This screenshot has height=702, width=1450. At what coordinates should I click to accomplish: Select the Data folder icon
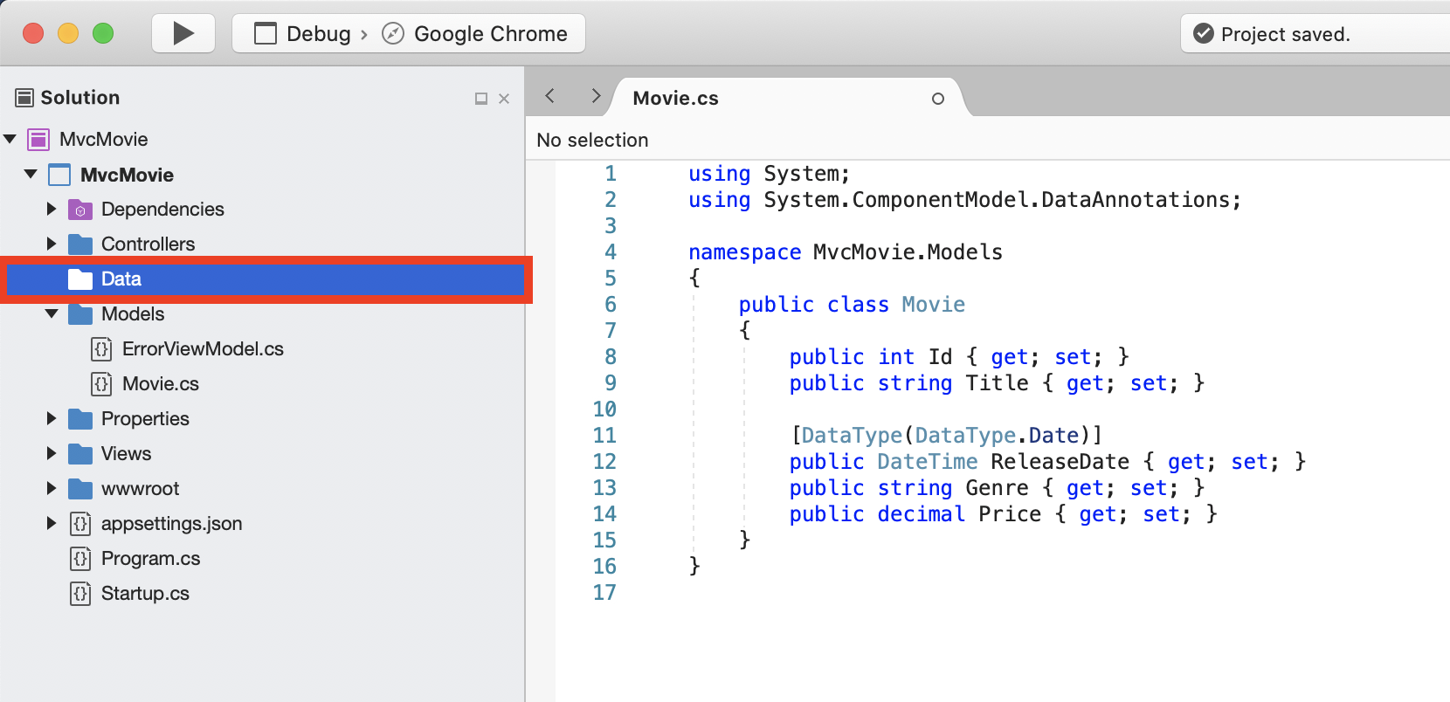(x=80, y=279)
